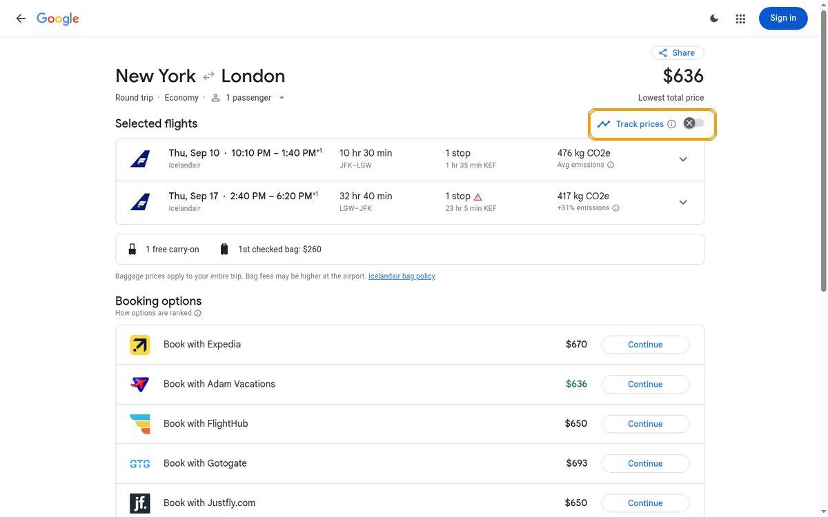Click the green $636 Adam Vacations price

coord(576,384)
